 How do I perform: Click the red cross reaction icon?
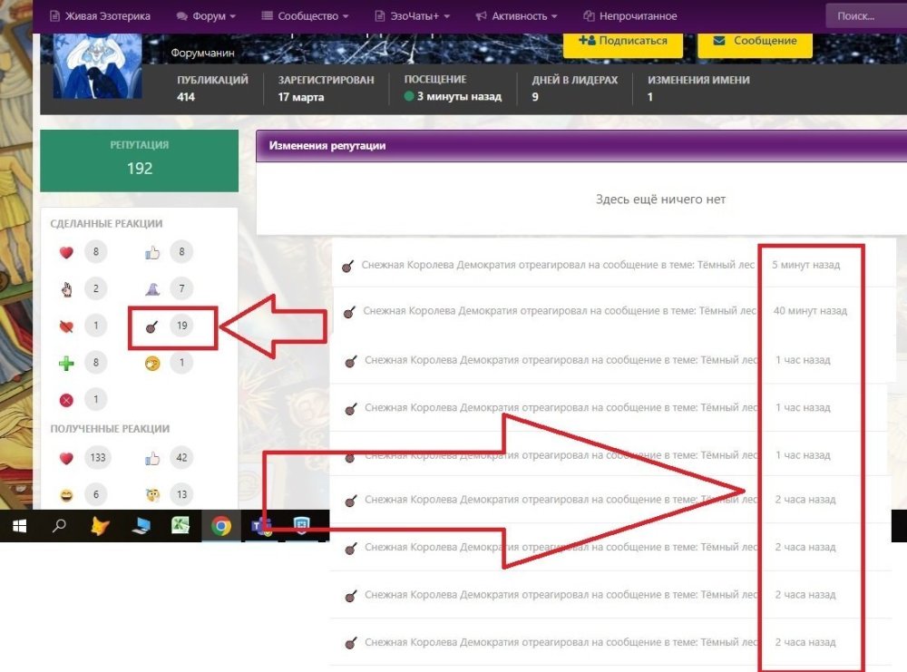[x=66, y=400]
